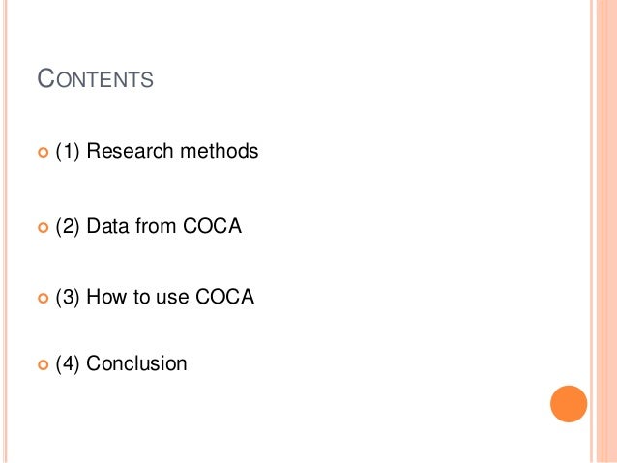Click the large capital C in Contents
Image resolution: width=617 pixels, height=463 pixels.
(44, 78)
